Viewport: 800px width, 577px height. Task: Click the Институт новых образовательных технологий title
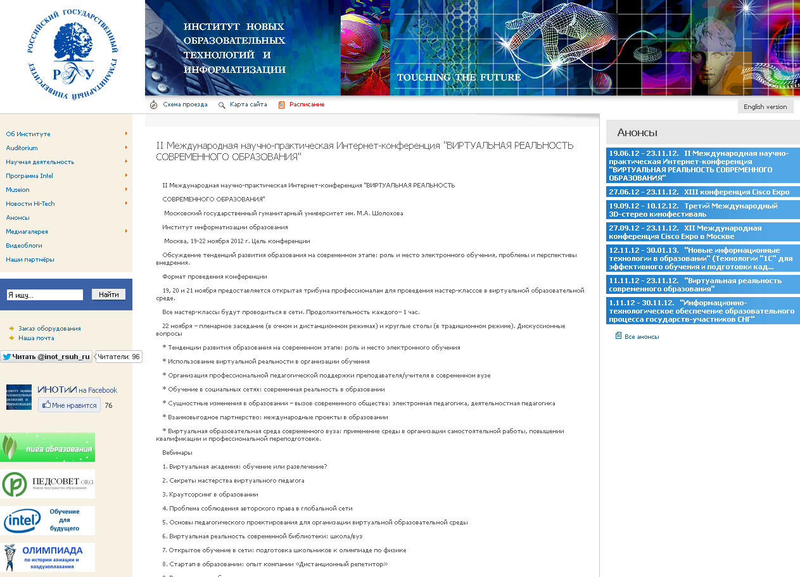(x=234, y=48)
